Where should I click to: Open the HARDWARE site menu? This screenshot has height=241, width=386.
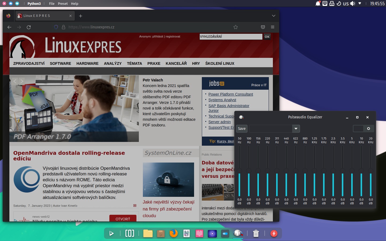click(87, 63)
